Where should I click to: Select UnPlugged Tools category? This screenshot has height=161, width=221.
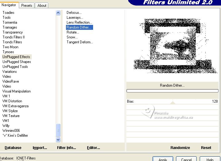click(15, 67)
